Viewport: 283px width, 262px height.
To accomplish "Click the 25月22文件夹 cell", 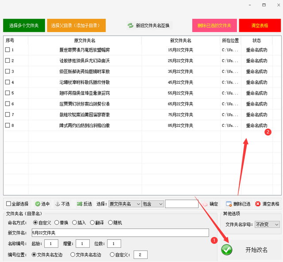I will (180, 61).
